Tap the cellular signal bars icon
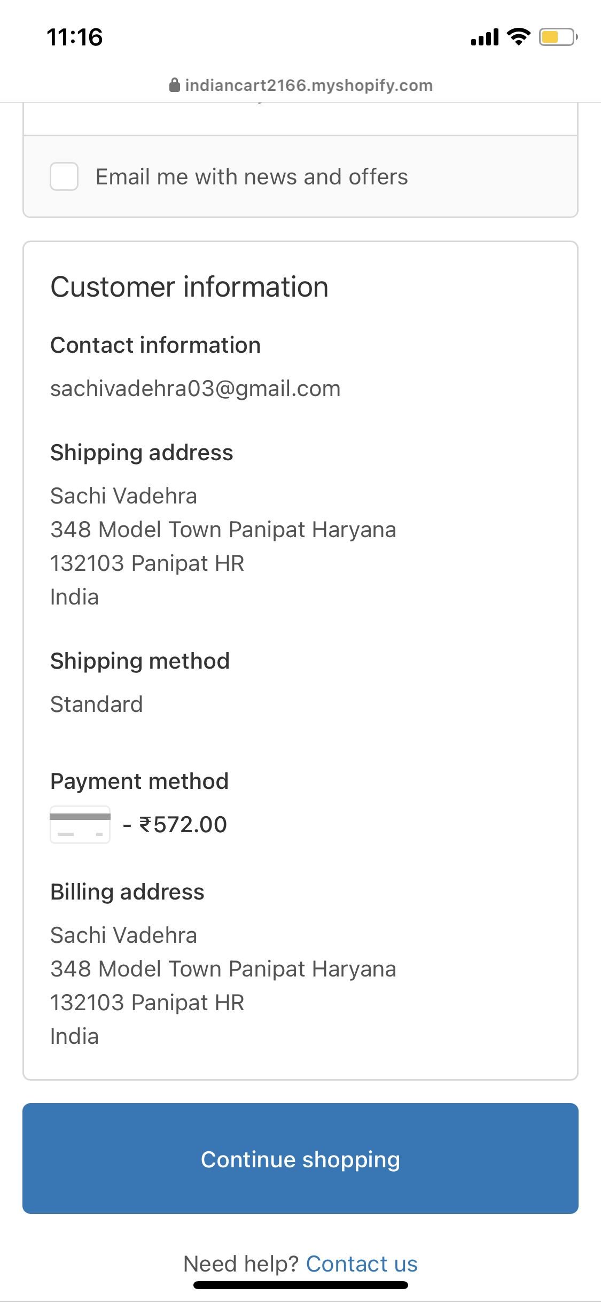 click(485, 37)
